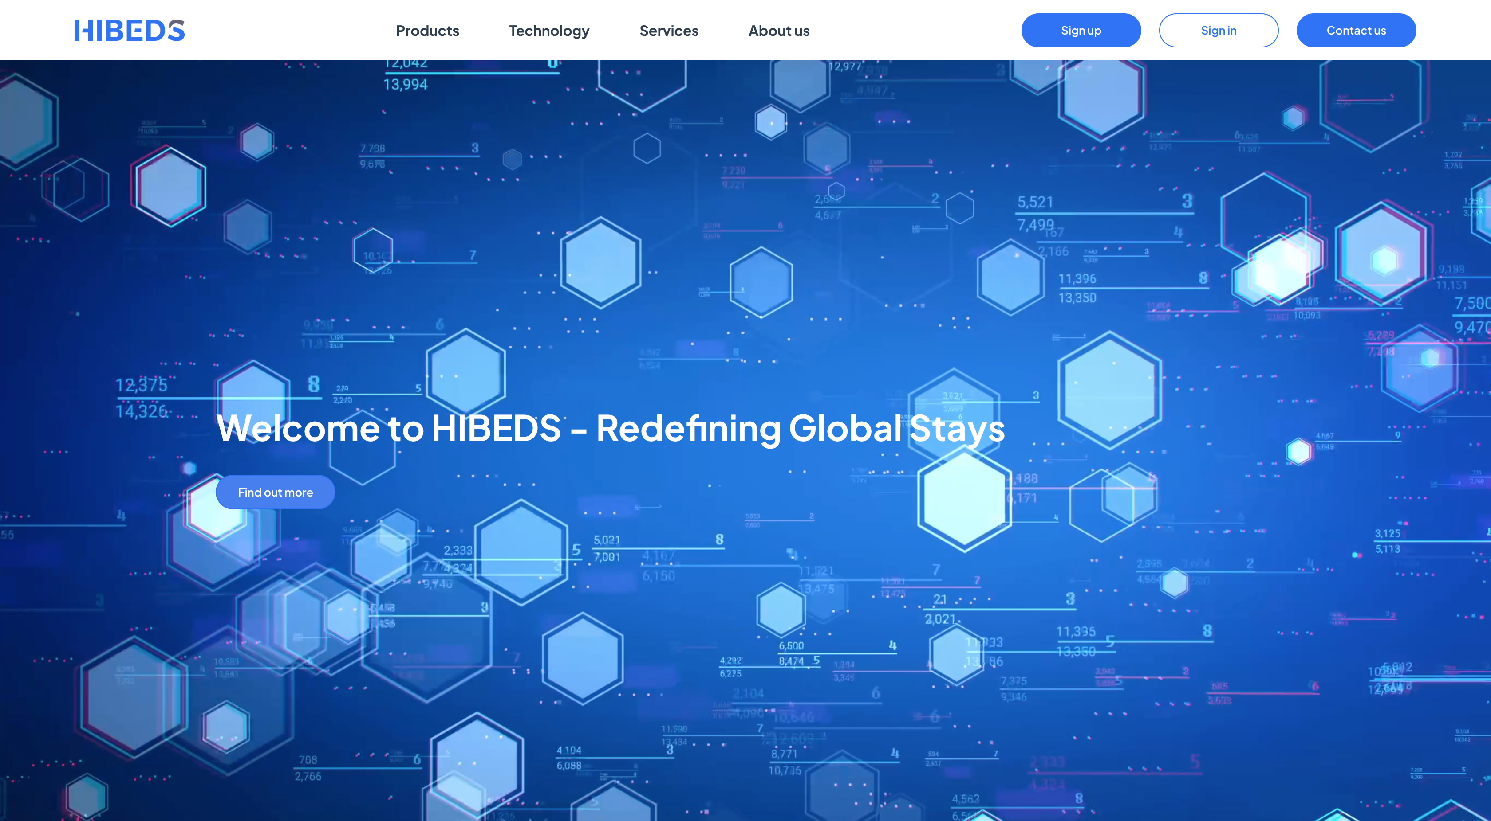Click the 12,375 figure in the background
This screenshot has height=821, width=1491.
point(141,385)
